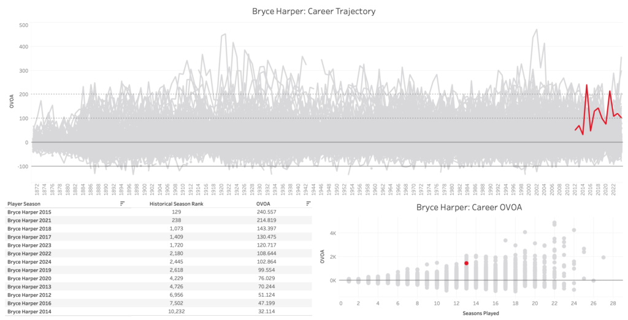The image size is (628, 320).
Task: Select the Bryce Harper 2020 row label
Action: [x=29, y=278]
